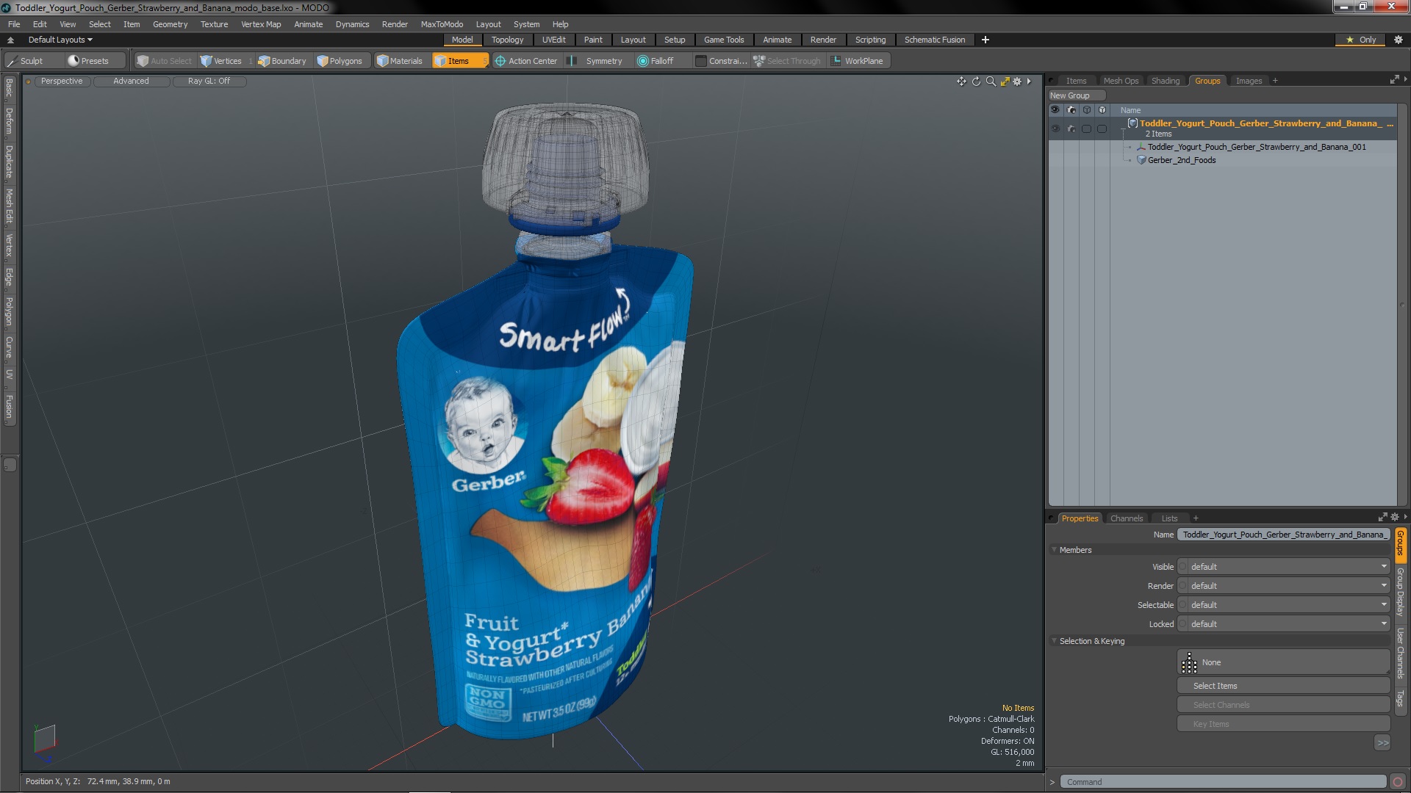Open the Default Layouts dropdown
Viewport: 1411px width, 793px height.
tap(60, 40)
